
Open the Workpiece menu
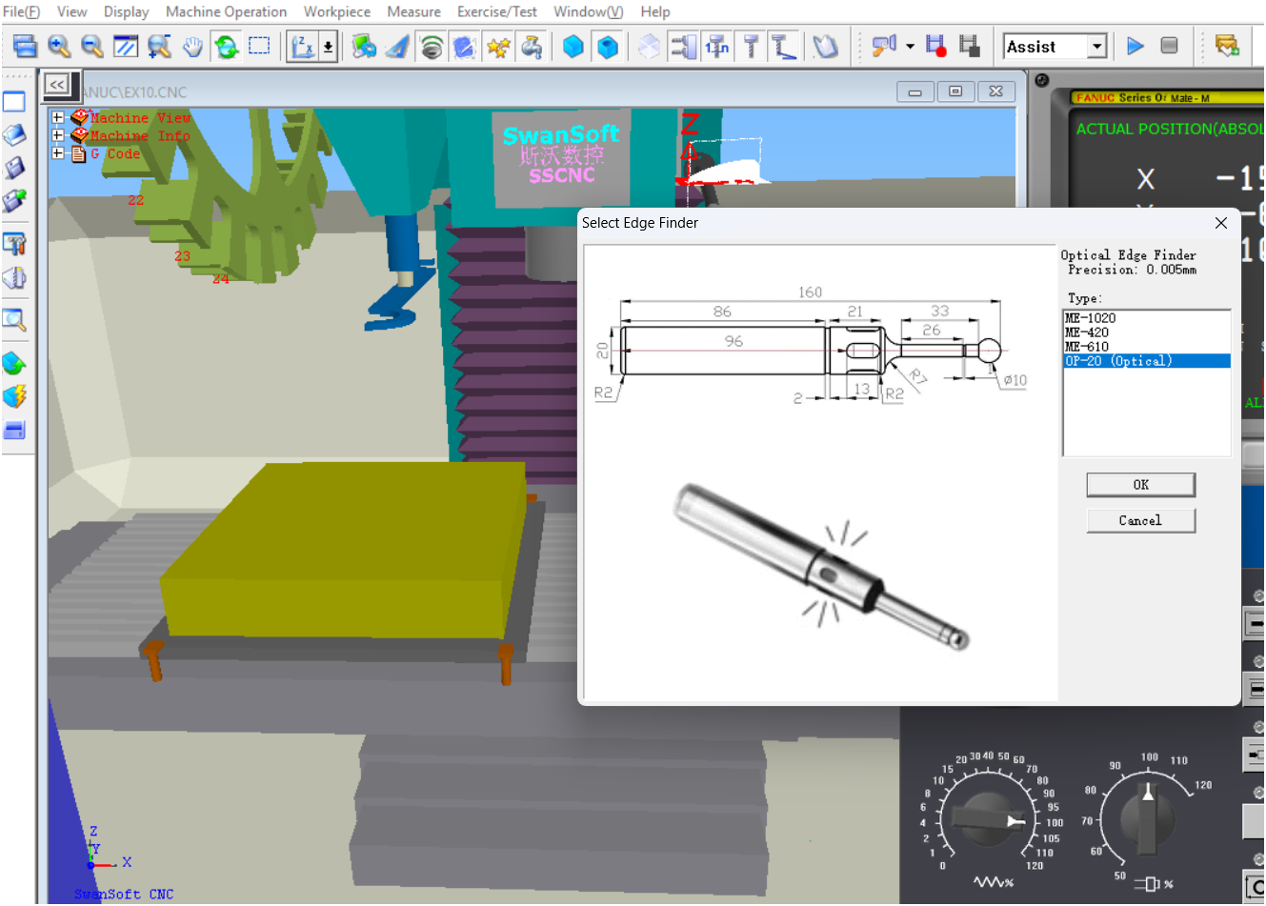[x=337, y=11]
